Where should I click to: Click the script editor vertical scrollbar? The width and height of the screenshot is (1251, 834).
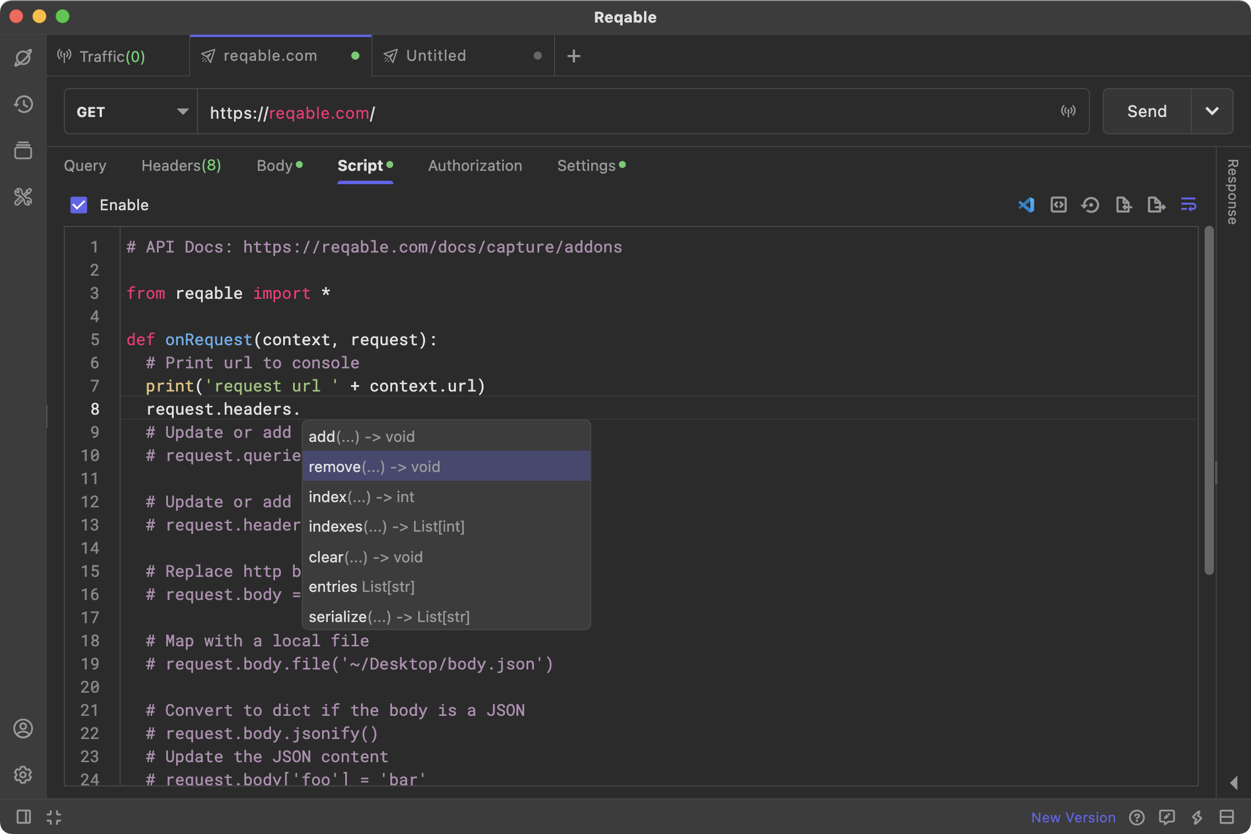1209,400
